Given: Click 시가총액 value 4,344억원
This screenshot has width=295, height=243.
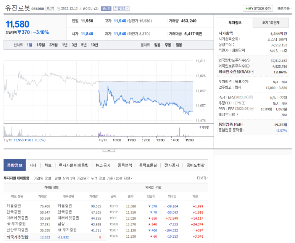Looking at the screenshot, I should [x=279, y=34].
